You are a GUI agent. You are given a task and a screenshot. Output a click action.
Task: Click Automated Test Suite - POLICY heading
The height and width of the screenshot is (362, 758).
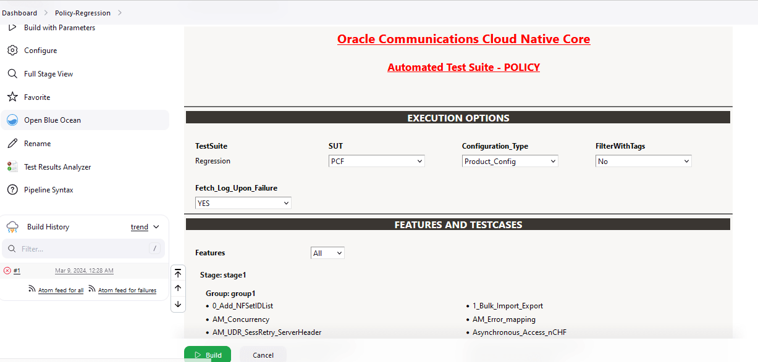[x=463, y=67]
